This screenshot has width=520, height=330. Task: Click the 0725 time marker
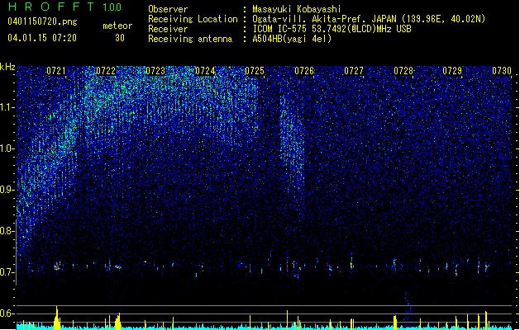255,71
